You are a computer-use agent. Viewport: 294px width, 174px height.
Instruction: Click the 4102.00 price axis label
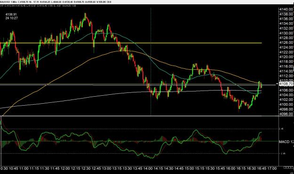[286, 99]
